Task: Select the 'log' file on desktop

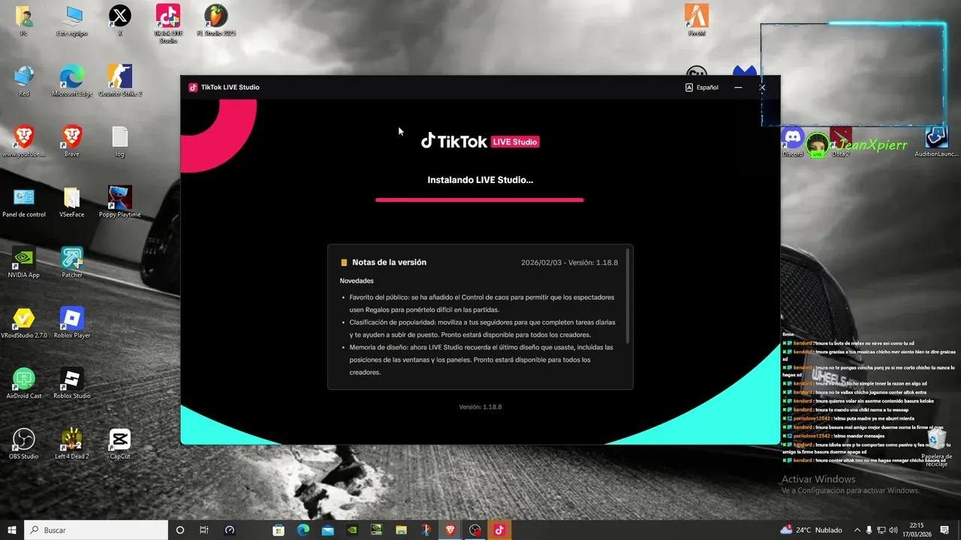Action: click(x=120, y=142)
